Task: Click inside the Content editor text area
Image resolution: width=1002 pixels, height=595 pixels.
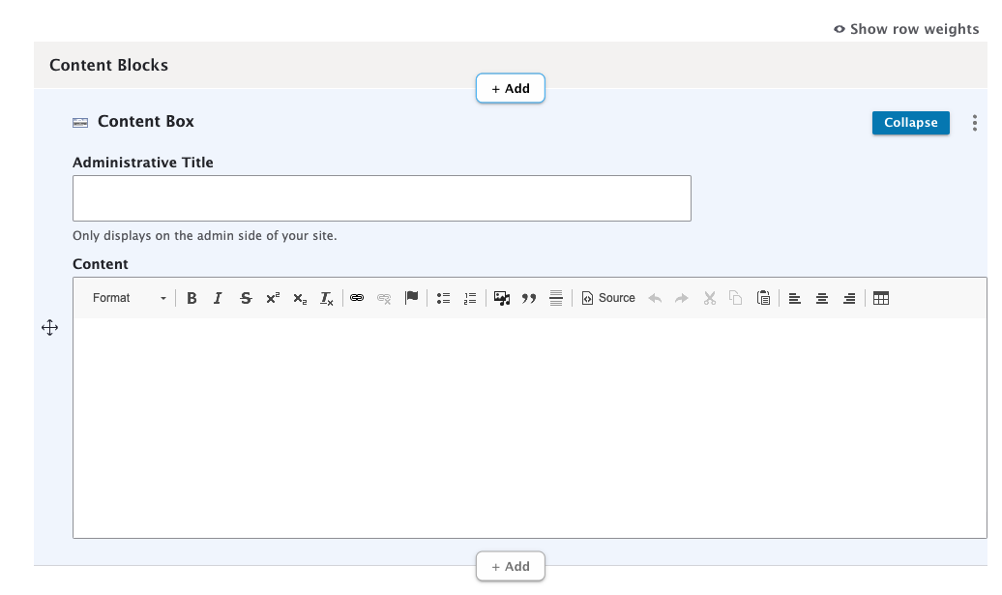Action: point(530,428)
